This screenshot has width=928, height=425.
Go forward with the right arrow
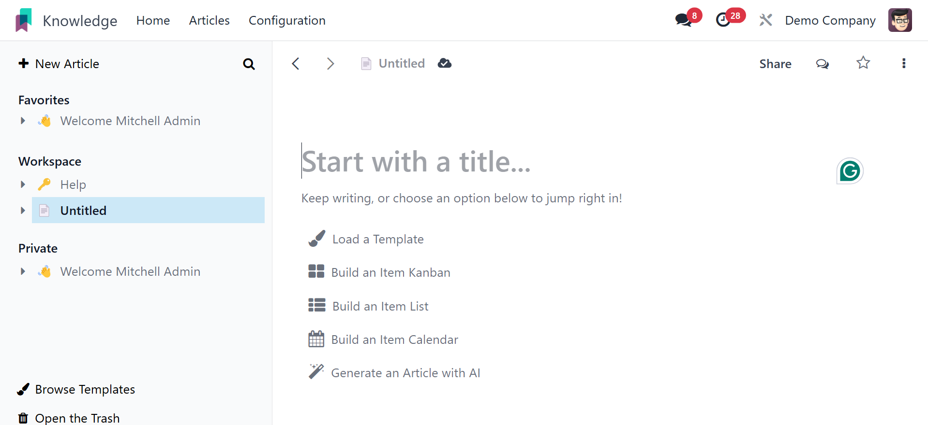pyautogui.click(x=330, y=64)
